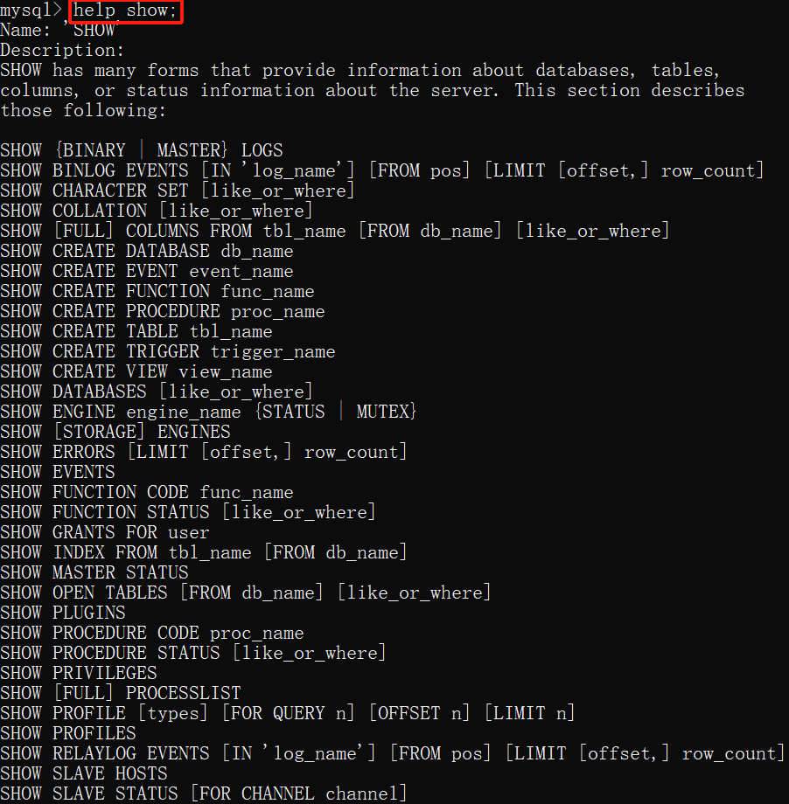The image size is (789, 804).
Task: Click the 'SHOW SLAVE STATUS' line
Action: pyautogui.click(x=204, y=794)
